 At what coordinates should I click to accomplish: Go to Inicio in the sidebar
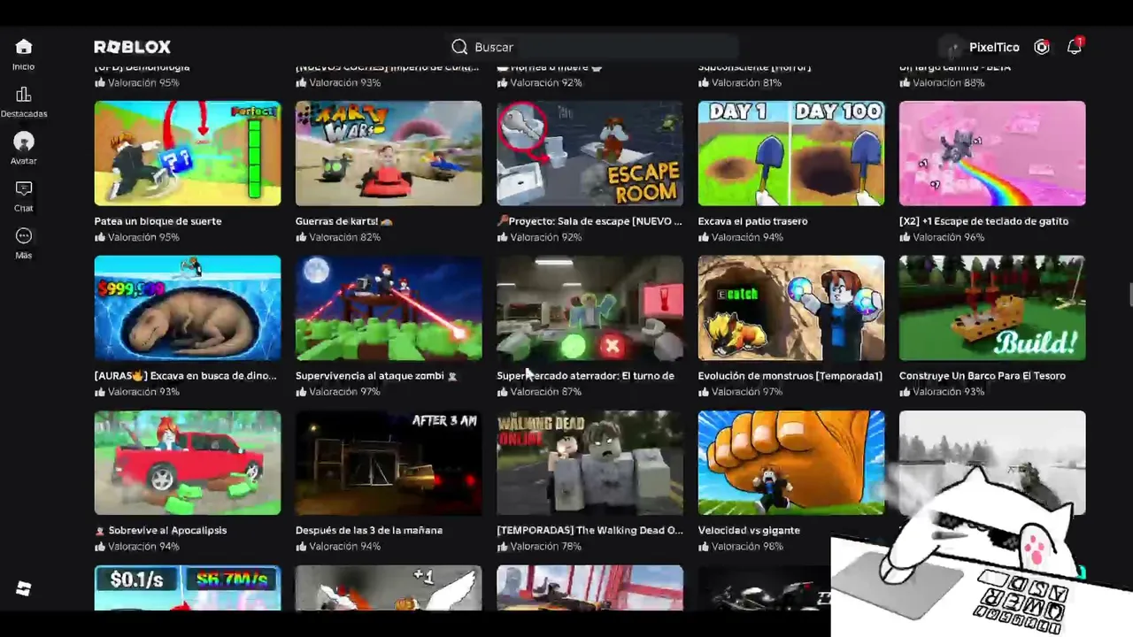pos(24,53)
